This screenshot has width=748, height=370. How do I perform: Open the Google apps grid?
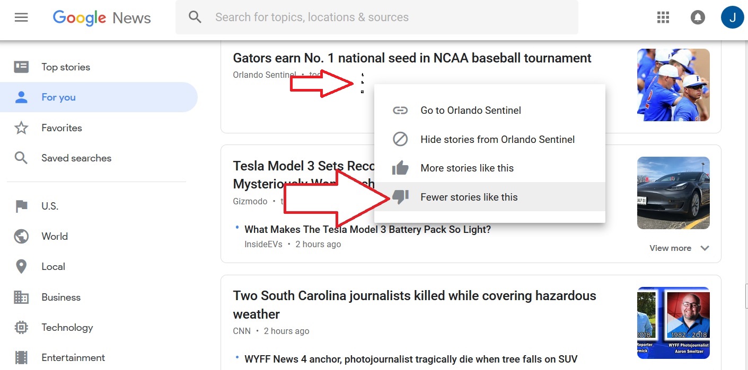tap(663, 17)
